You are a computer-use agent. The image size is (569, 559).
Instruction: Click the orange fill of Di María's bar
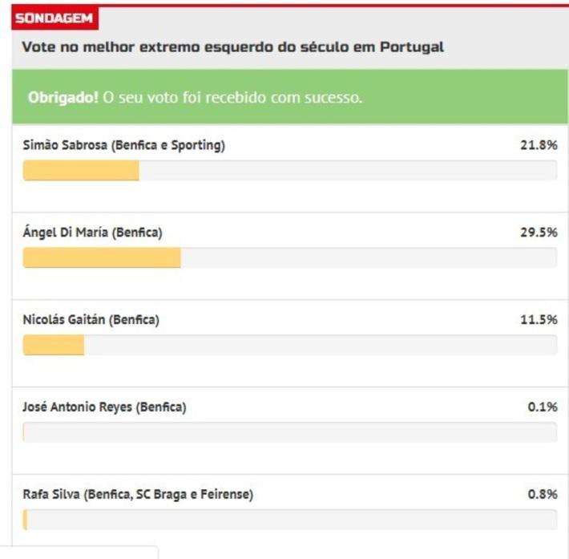[101, 257]
